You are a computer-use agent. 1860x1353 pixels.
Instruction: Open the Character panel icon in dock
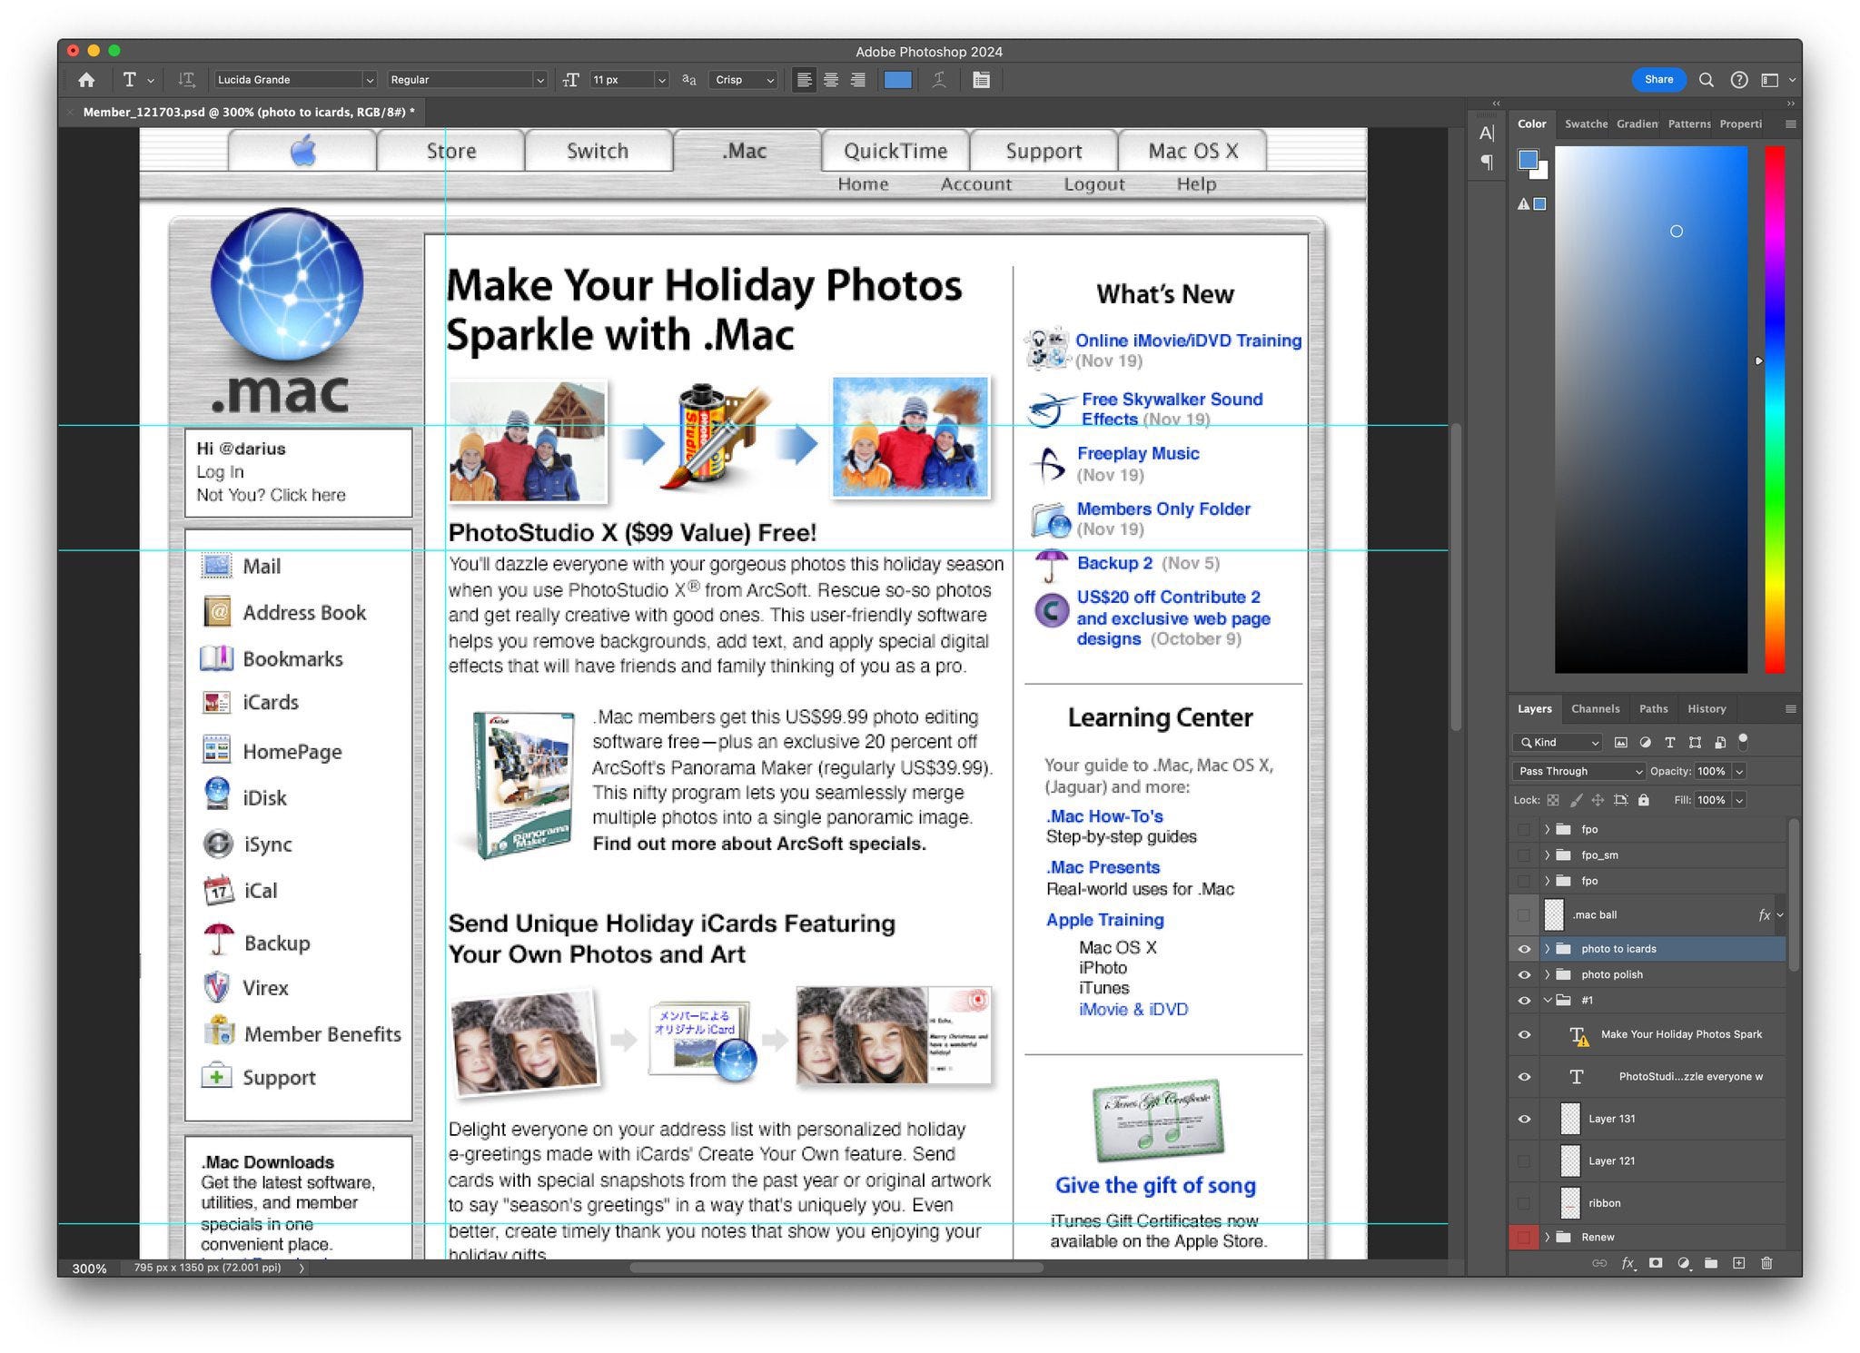click(1487, 133)
